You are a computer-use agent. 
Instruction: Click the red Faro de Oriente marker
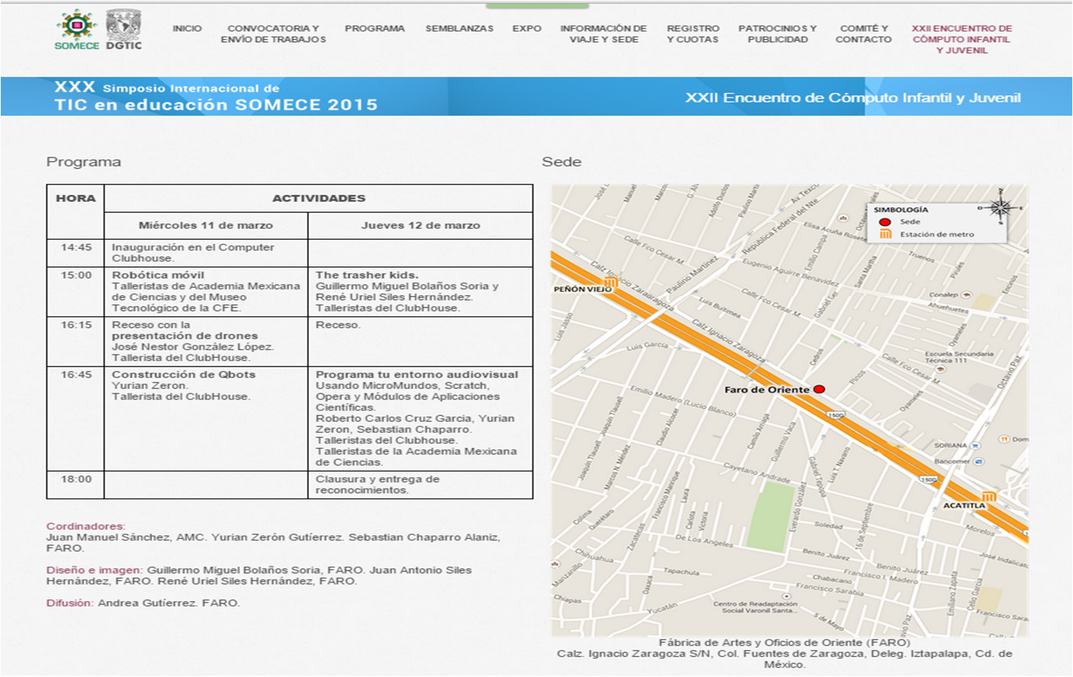(820, 389)
